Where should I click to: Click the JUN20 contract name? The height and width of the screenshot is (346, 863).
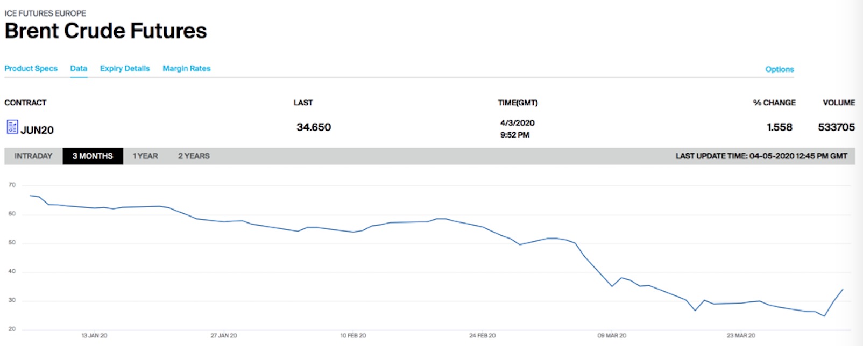coord(37,130)
